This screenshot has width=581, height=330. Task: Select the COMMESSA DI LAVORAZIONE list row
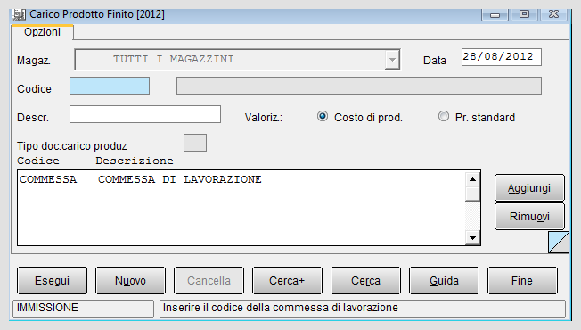[x=241, y=179]
